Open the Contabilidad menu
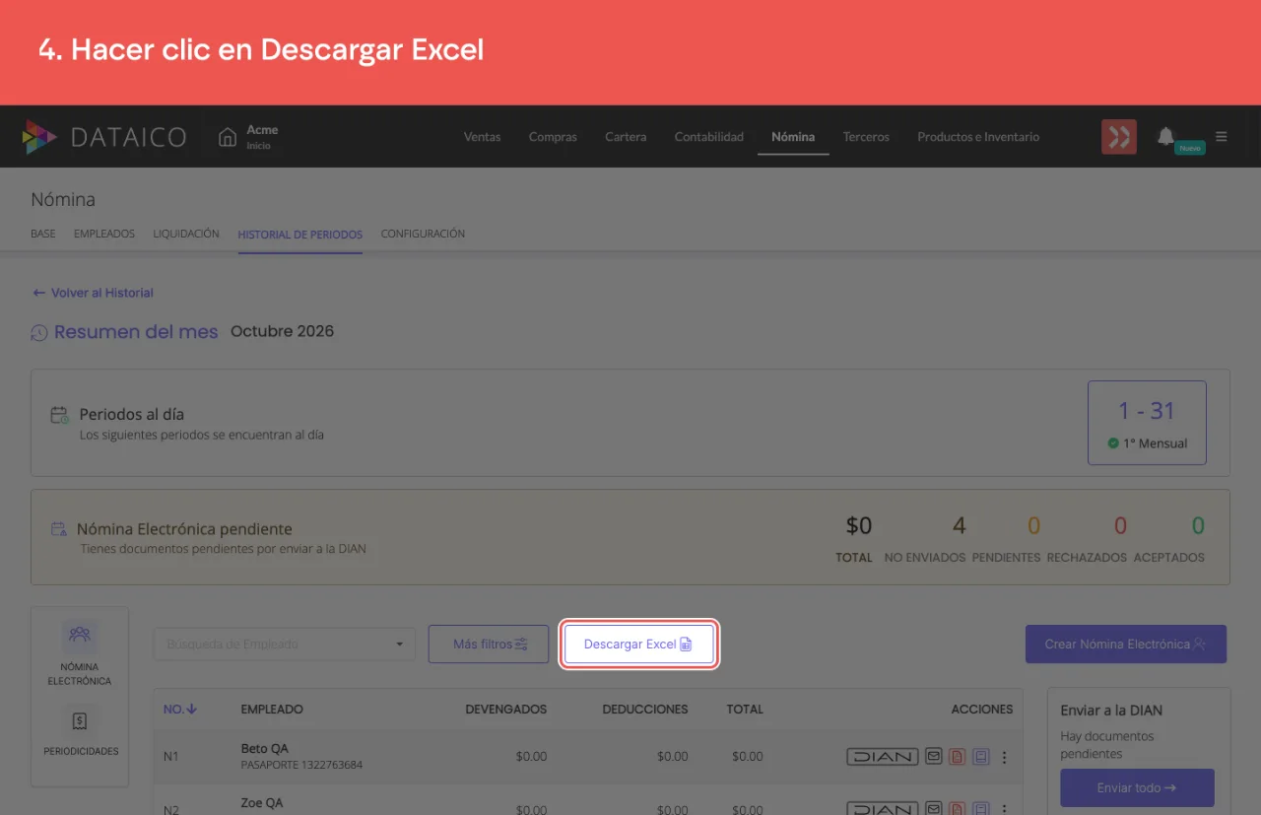The image size is (1261, 815). tap(709, 137)
